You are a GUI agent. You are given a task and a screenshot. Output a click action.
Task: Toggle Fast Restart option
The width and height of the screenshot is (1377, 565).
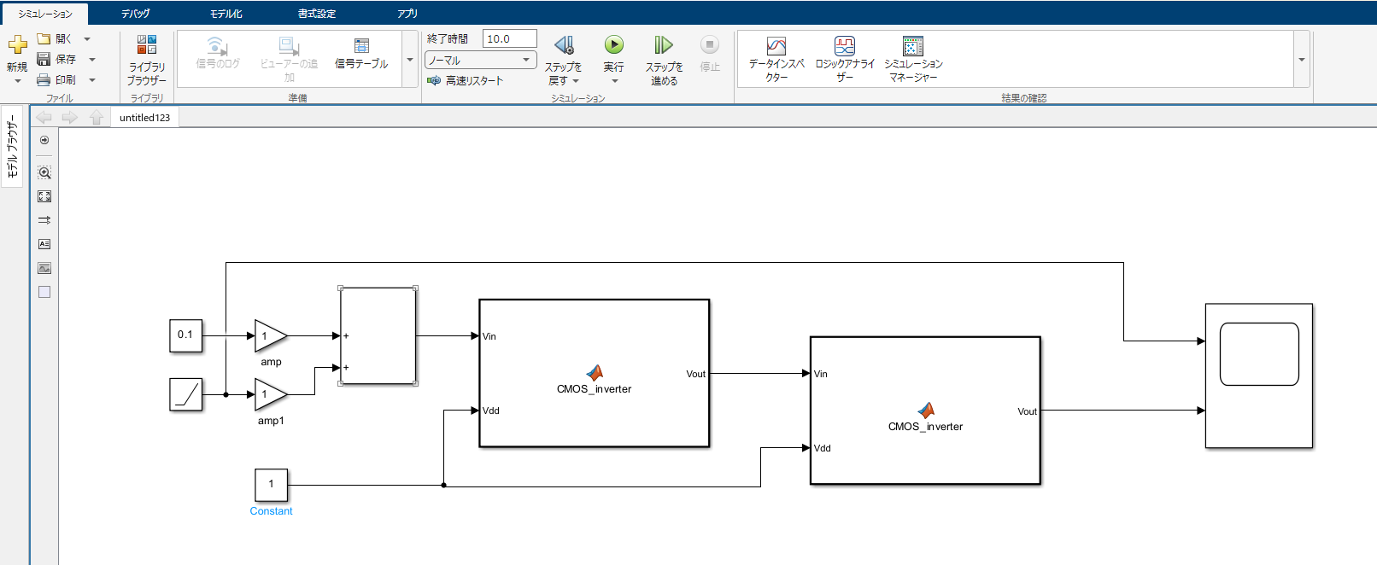[466, 80]
